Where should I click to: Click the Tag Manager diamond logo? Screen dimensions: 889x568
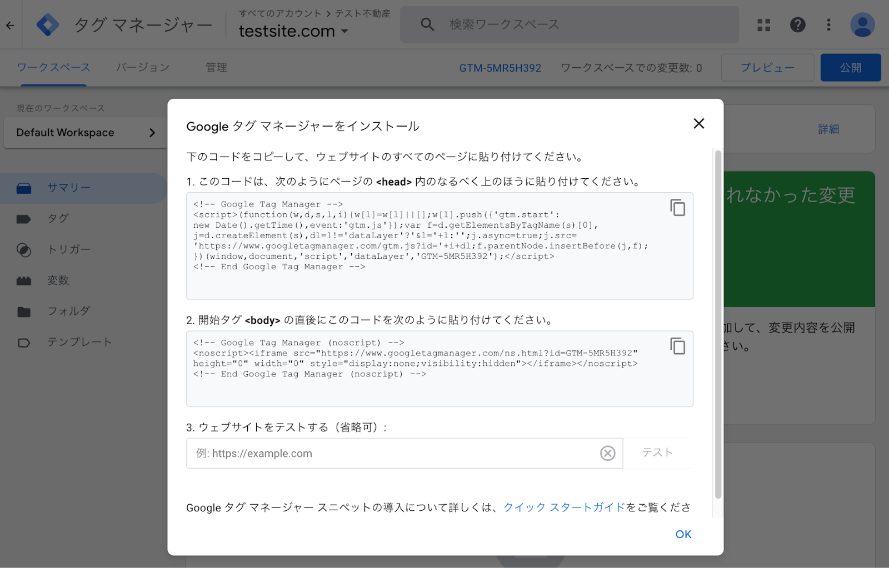[x=48, y=25]
